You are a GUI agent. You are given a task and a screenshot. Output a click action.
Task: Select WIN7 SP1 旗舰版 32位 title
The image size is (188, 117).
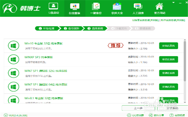point(46,71)
